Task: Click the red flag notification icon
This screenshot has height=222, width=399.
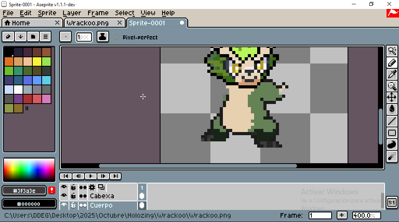Action: click(392, 13)
